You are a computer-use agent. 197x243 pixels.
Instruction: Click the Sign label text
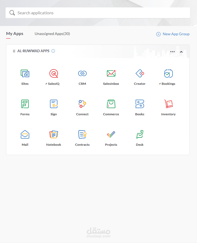[x=54, y=114]
